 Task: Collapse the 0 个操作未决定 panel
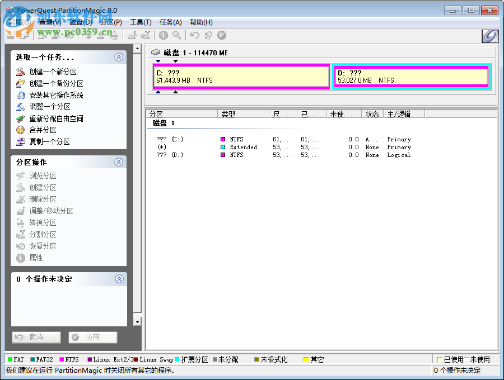click(x=118, y=279)
